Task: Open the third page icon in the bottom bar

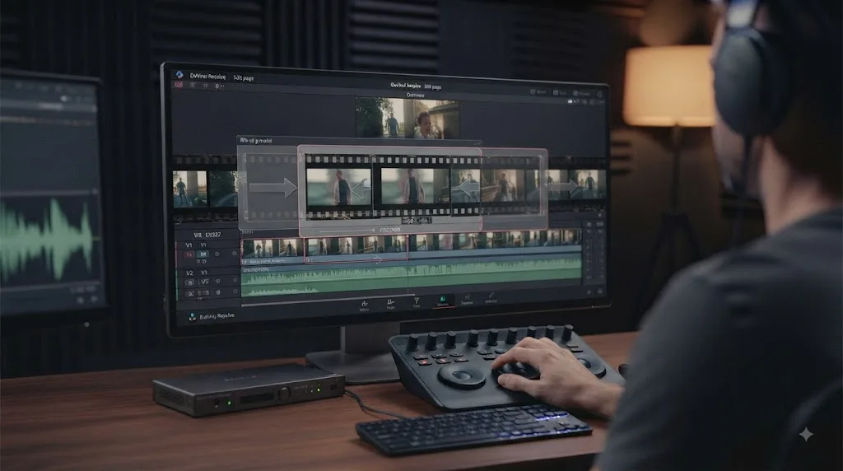Action: [x=417, y=303]
